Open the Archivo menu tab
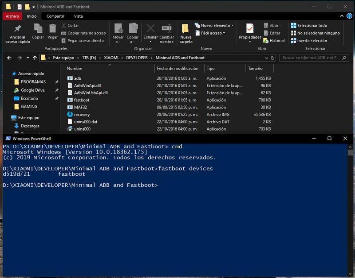 coord(12,16)
